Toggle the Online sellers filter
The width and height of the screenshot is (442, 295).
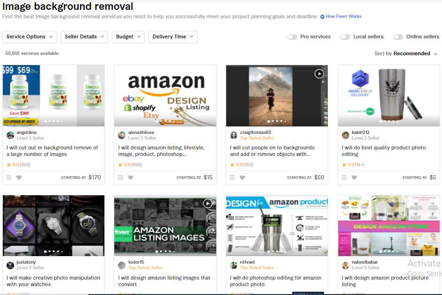pyautogui.click(x=398, y=37)
